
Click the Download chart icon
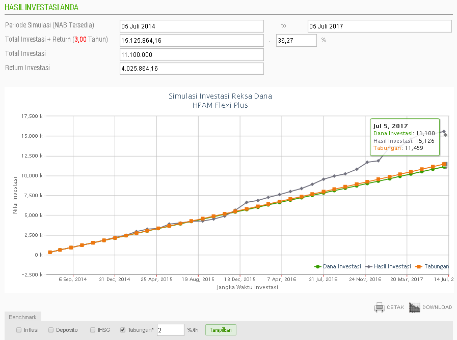pos(414,307)
